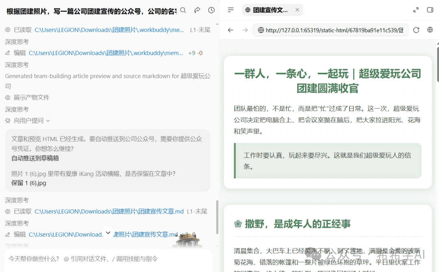Image resolution: width=439 pixels, height=272 pixels.
Task: Click the question icon beside 向用户提问
Action: click(8, 121)
